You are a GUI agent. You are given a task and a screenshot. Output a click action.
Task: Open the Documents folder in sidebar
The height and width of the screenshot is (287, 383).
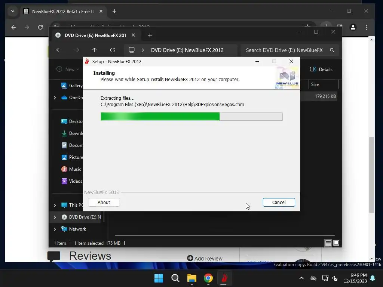[x=72, y=145]
